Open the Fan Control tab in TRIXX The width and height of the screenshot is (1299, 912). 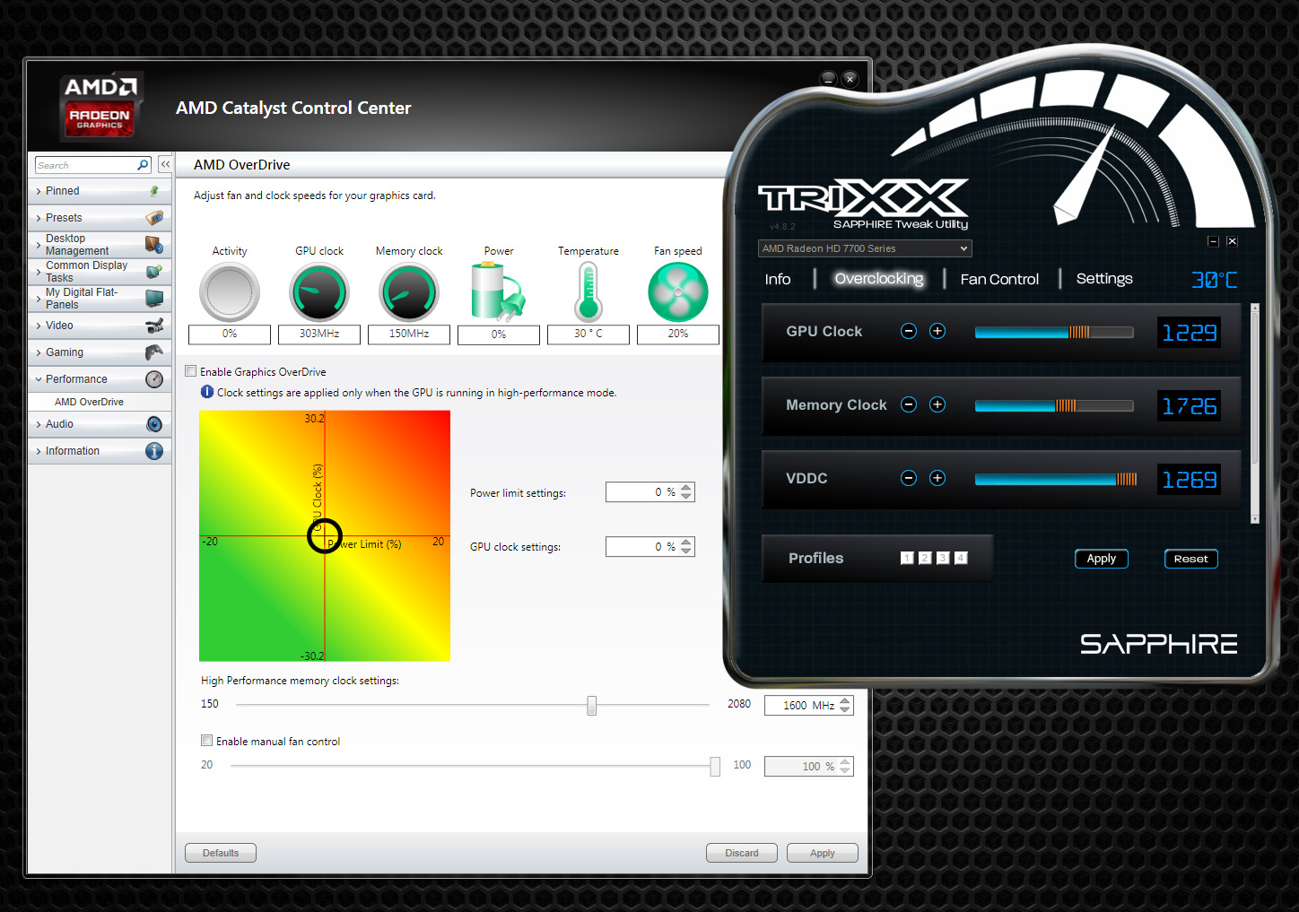coord(999,279)
